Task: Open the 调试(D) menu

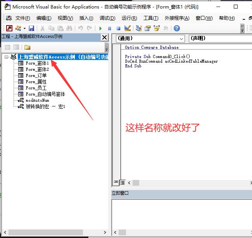Action: click(107, 18)
